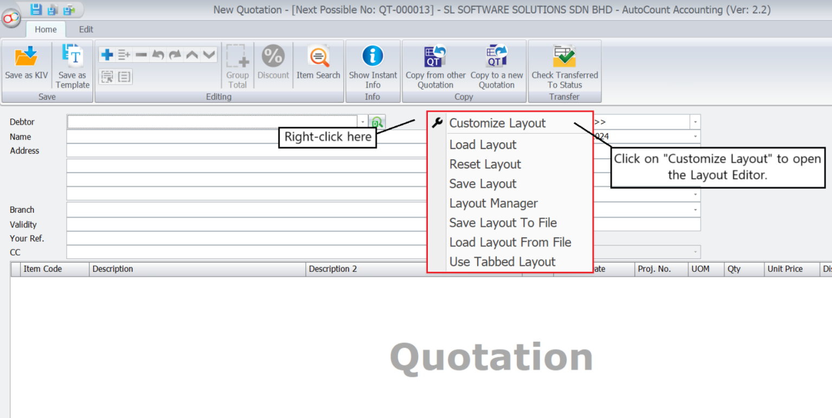Click the Proj. No. column header
This screenshot has height=418, width=832.
[661, 269]
